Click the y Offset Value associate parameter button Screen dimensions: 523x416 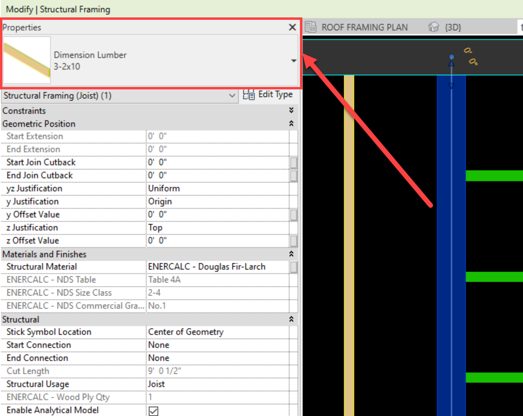pos(294,215)
